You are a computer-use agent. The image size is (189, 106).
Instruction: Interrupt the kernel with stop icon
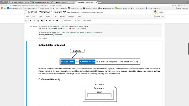coord(57,21)
